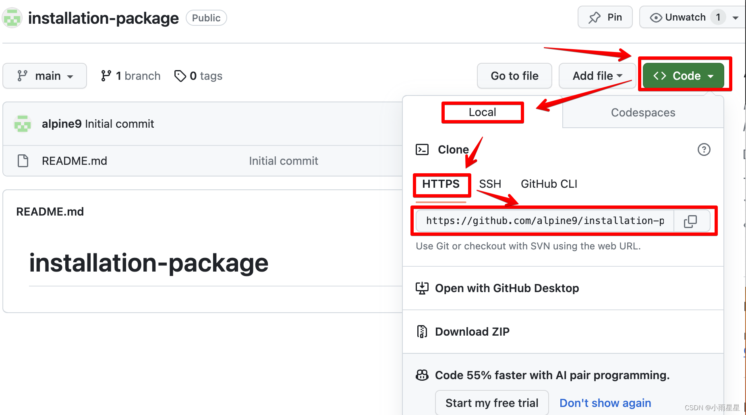The image size is (746, 415).
Task: Open the 1 branch link
Action: coord(131,76)
